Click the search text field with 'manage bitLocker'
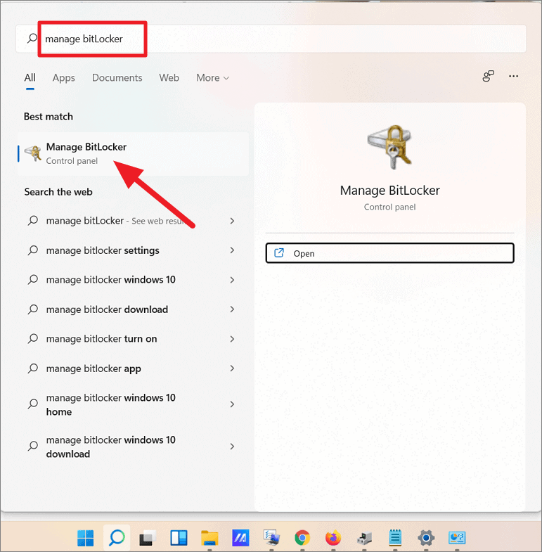The image size is (542, 552). point(271,39)
